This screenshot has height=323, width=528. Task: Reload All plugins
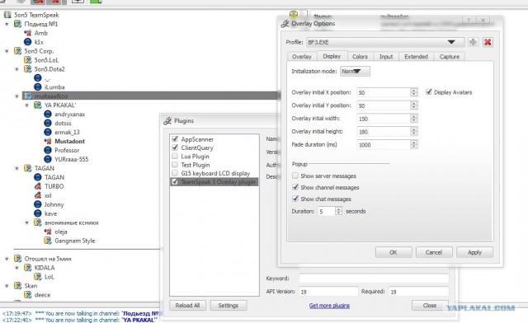tap(187, 306)
